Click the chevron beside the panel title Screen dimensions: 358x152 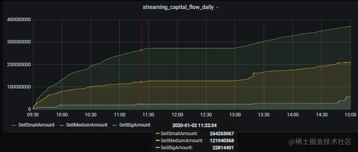point(217,7)
